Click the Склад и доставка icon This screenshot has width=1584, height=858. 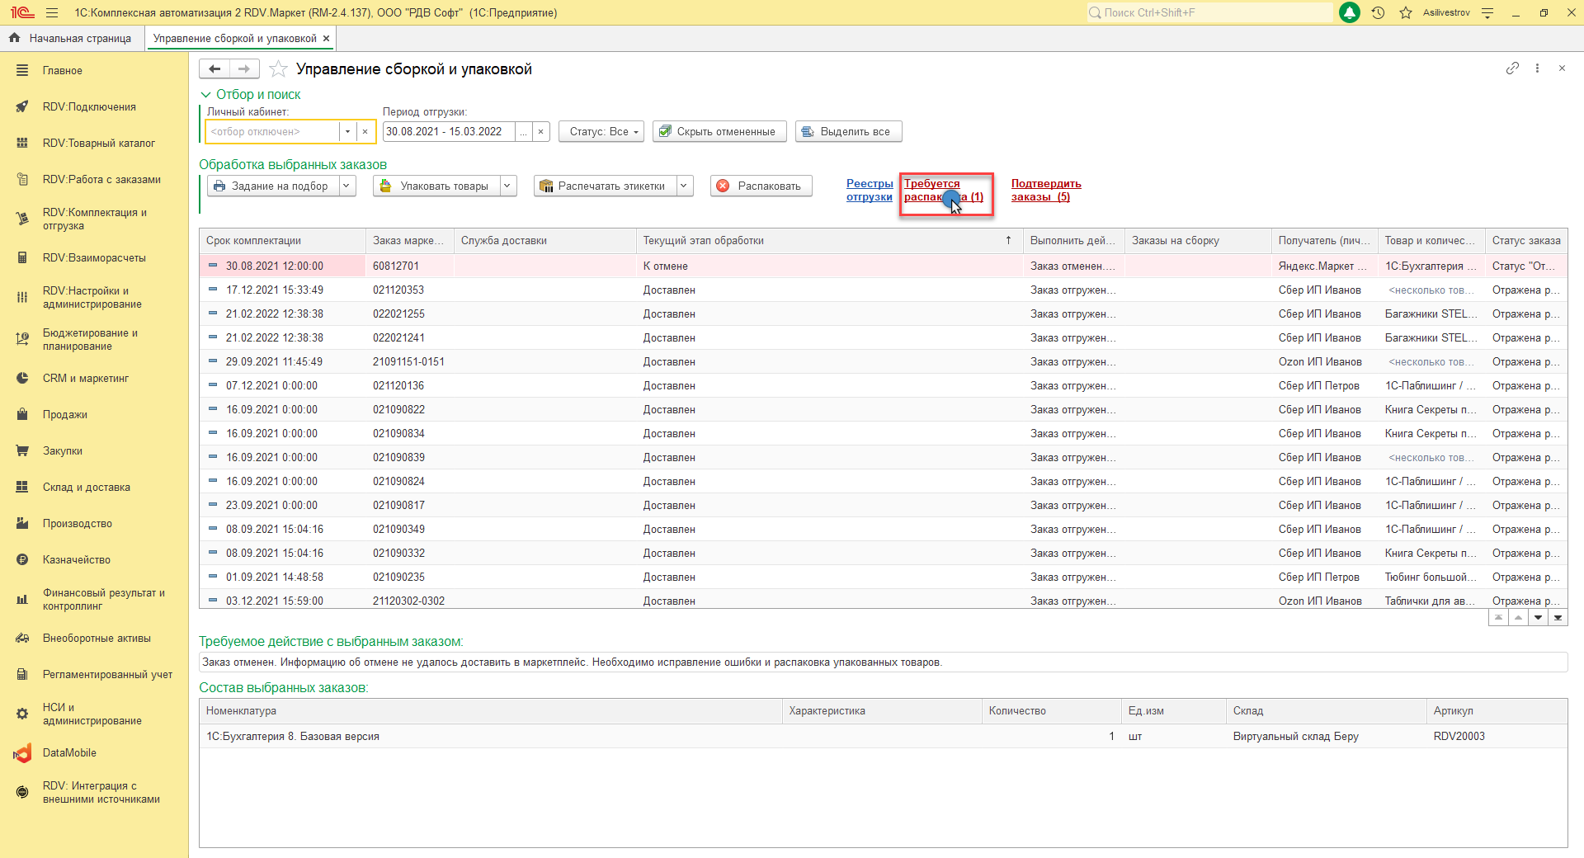point(22,488)
